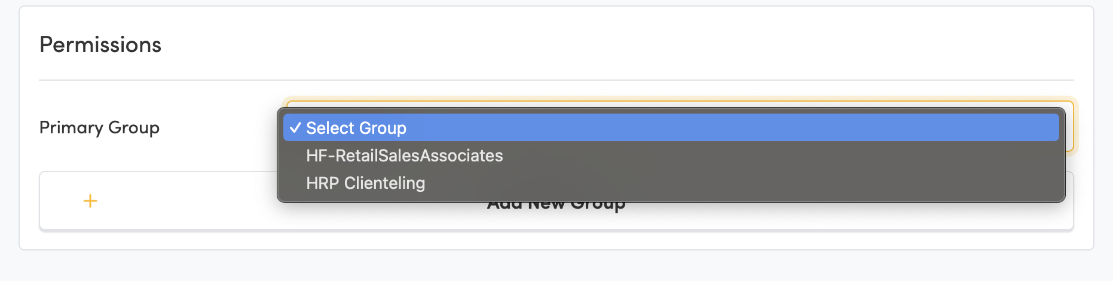Pick the Select Group placeholder option
Viewport: 1113px width, 281px height.
tap(356, 128)
